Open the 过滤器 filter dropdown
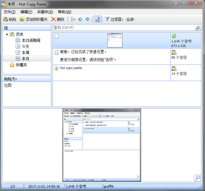Image resolution: width=205 pixels, height=191 pixels. 120,19
